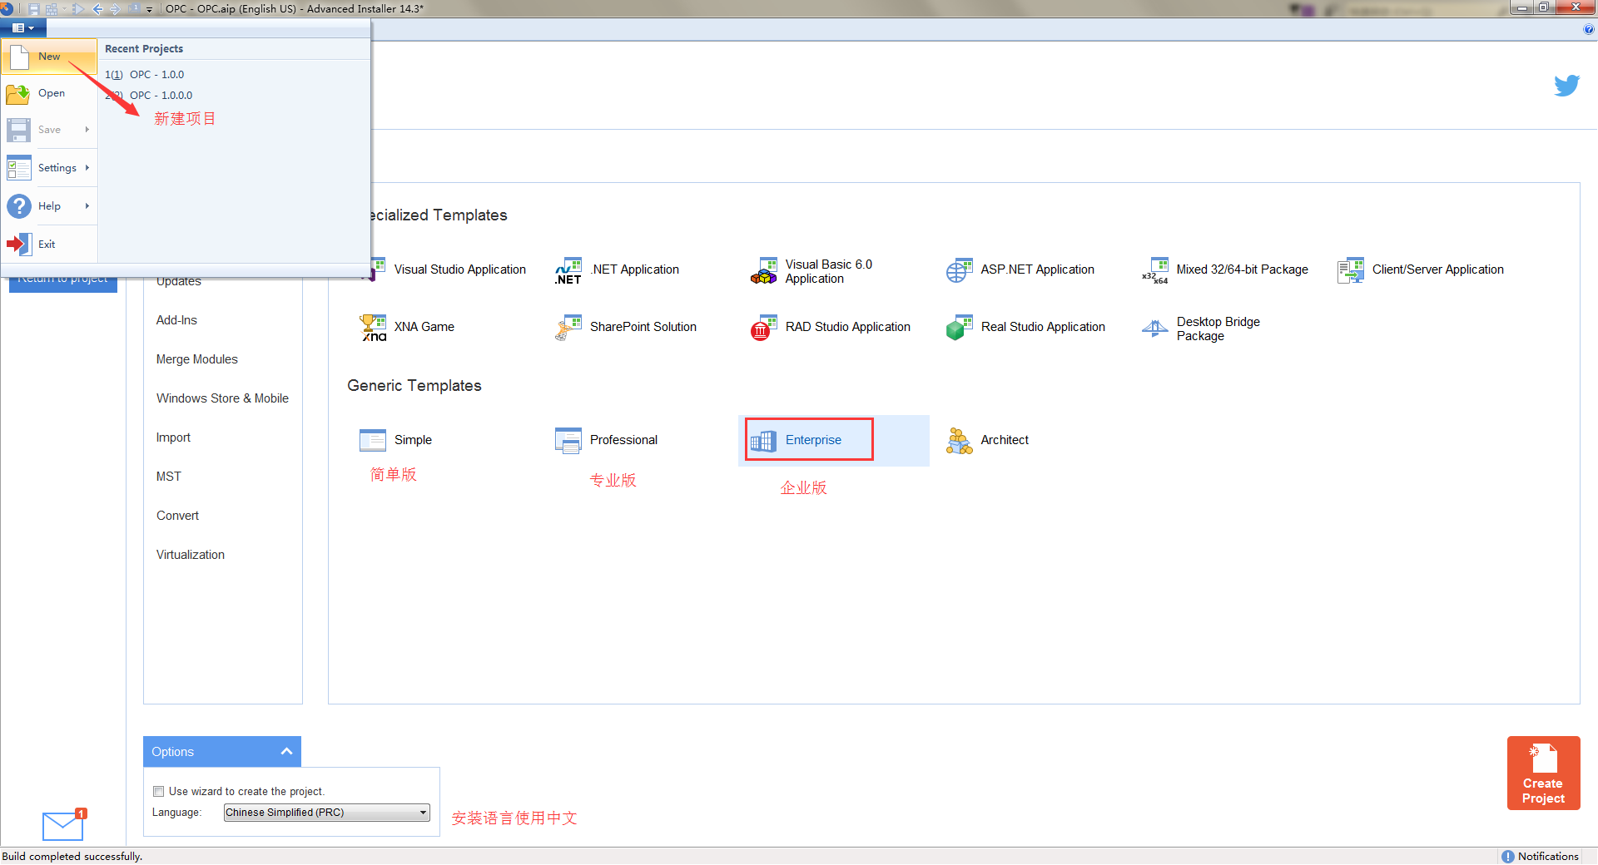
Task: Select the .NET Application template icon
Action: (568, 270)
